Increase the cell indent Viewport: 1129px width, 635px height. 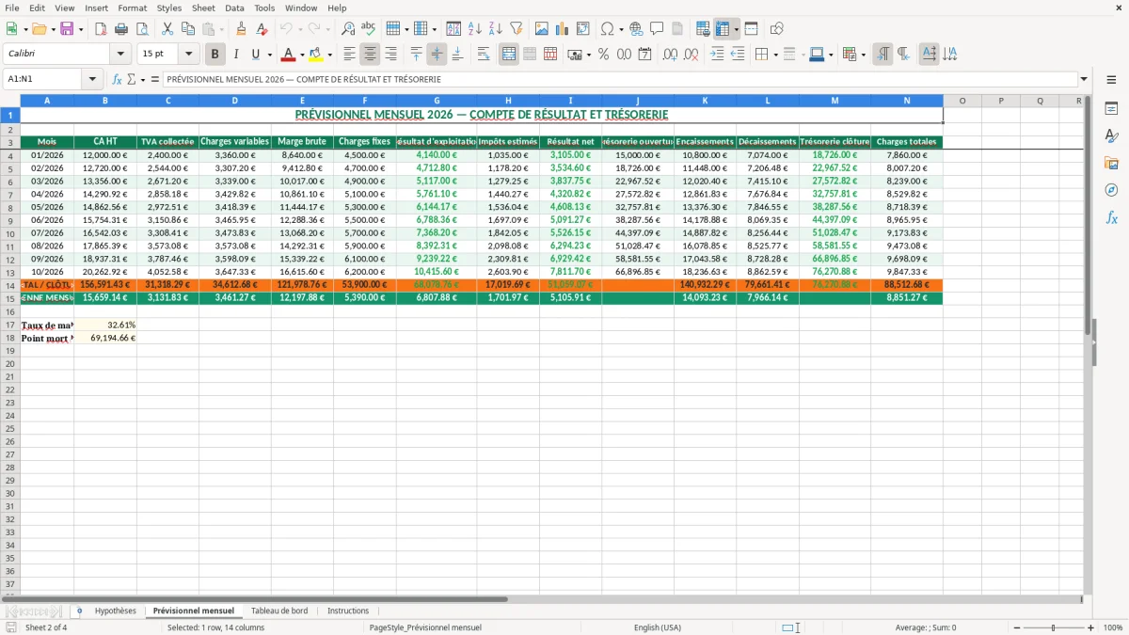[717, 55]
